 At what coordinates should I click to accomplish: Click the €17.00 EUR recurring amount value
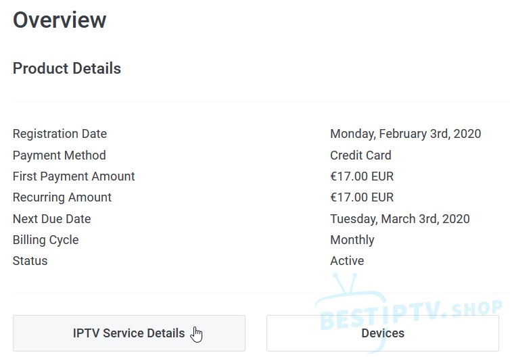pos(361,197)
